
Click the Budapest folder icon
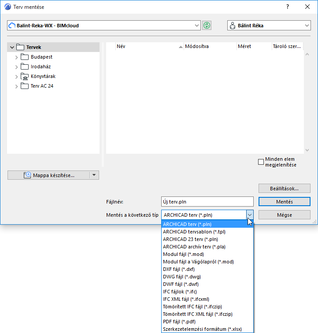pos(25,57)
